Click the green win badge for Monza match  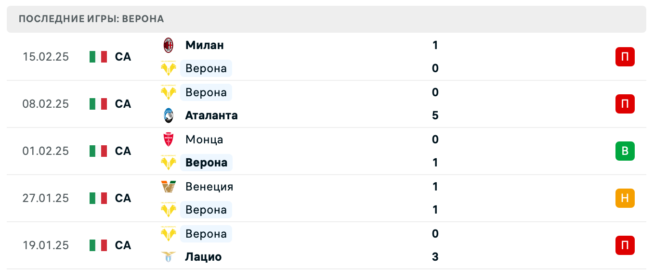(x=625, y=151)
